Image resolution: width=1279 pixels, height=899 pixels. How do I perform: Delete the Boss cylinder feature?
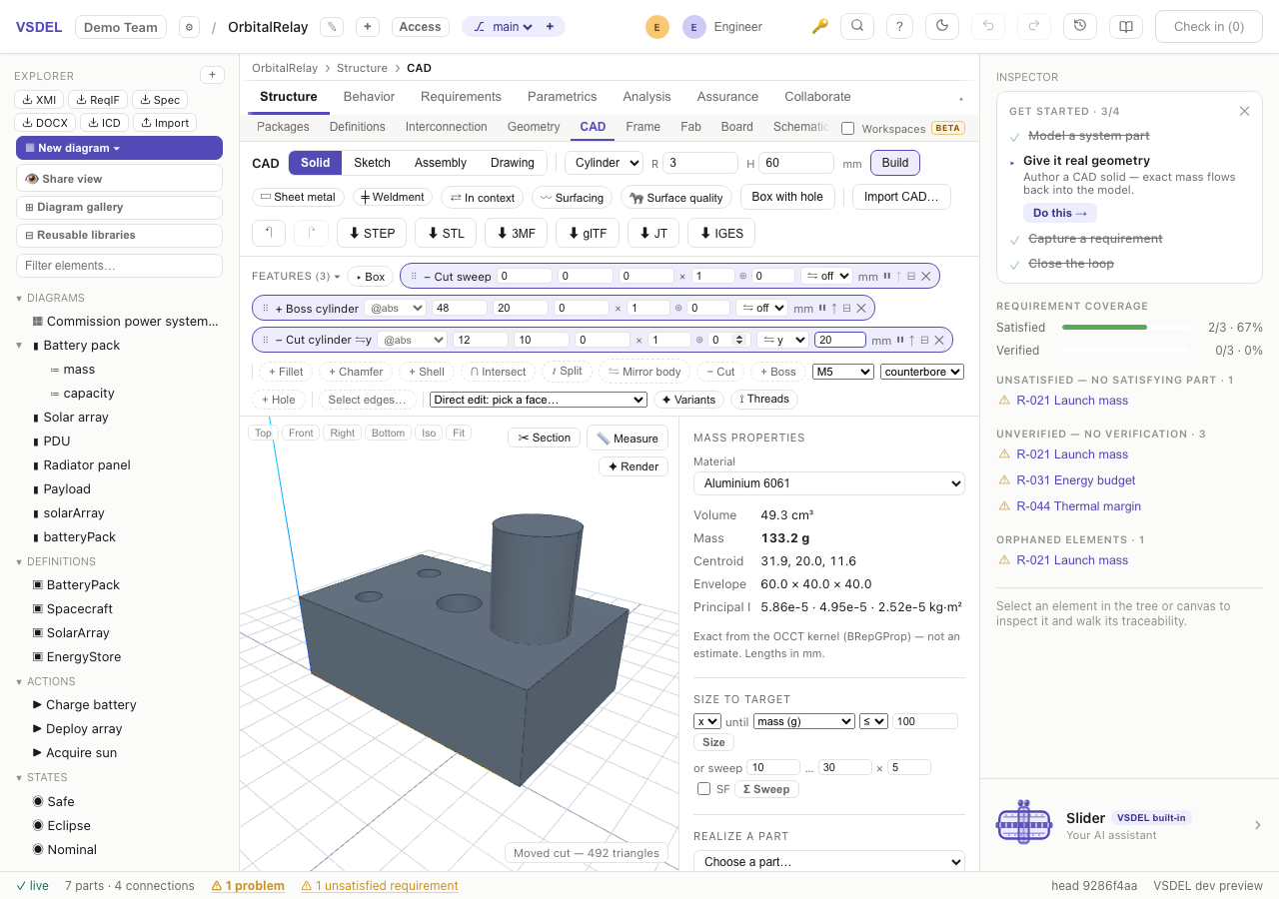(861, 309)
